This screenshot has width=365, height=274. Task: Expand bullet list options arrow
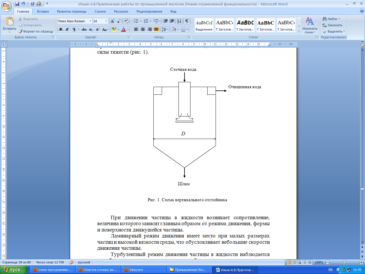141,21
